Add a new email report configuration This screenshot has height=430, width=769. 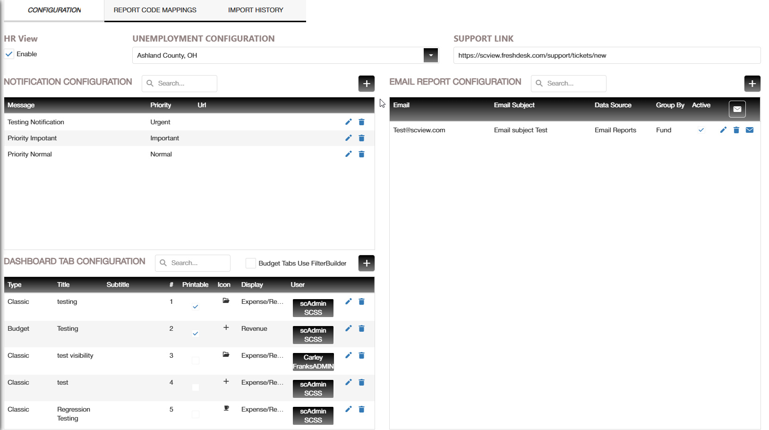click(x=752, y=84)
